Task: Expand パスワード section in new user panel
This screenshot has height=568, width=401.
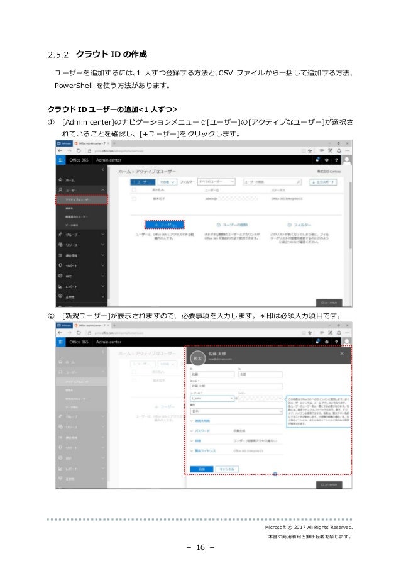Action: [200, 431]
